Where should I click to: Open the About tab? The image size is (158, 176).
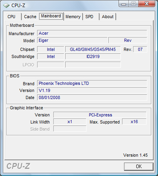coord(107,17)
